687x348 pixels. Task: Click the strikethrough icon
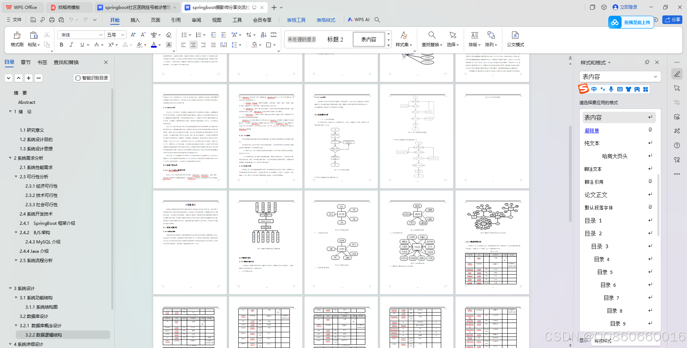(97, 45)
